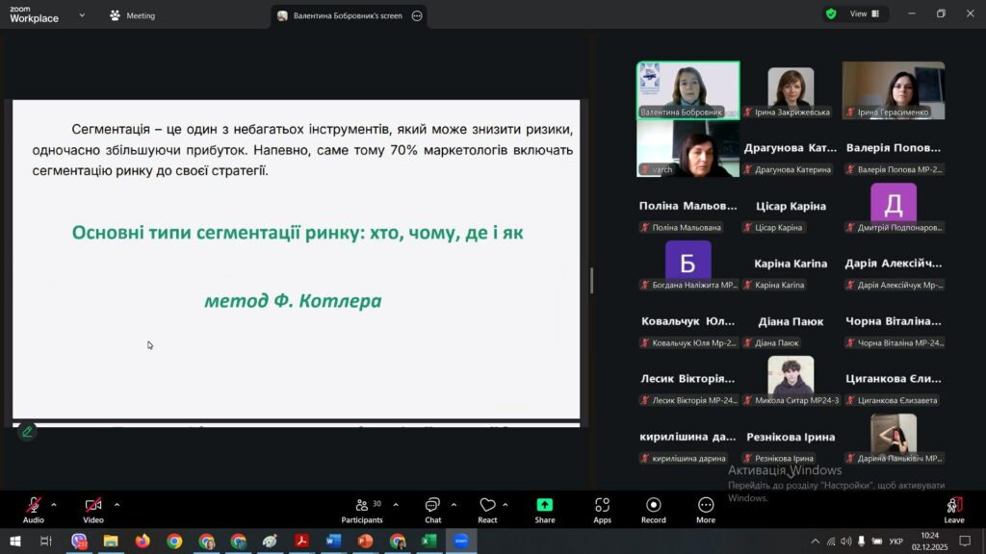Open the Zoom Workplace dropdown arrow
The width and height of the screenshot is (986, 554).
click(82, 15)
